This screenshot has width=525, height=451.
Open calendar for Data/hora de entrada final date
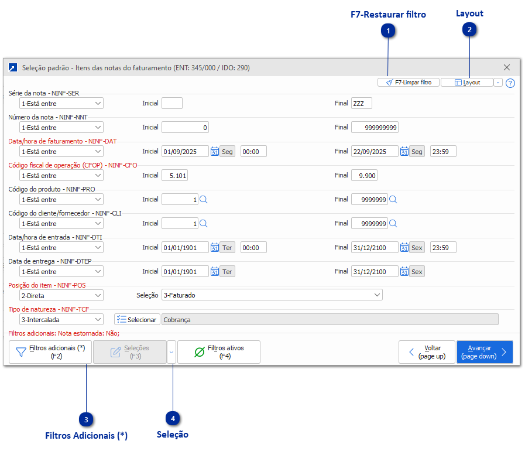[x=404, y=248]
